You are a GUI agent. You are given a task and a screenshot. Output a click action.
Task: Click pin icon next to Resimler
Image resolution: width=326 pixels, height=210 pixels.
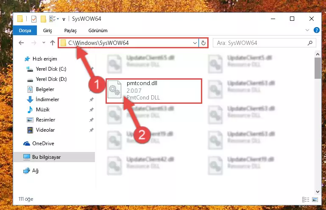tap(92, 120)
